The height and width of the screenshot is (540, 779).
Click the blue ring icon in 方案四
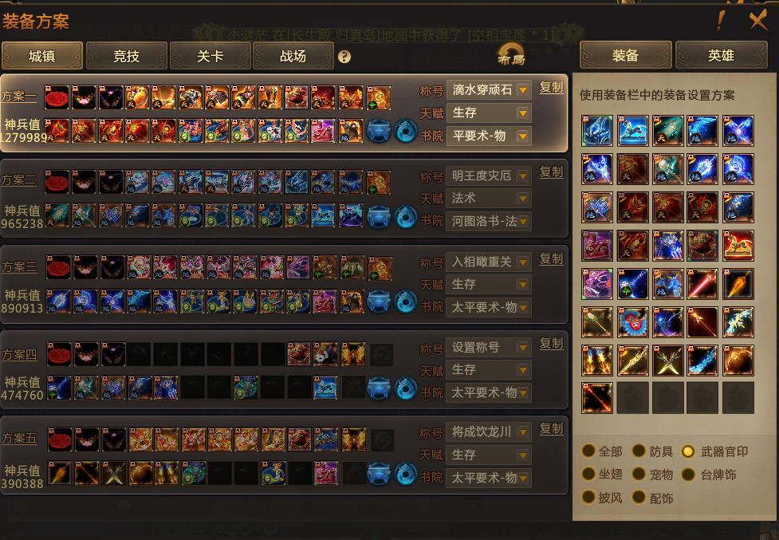click(405, 388)
